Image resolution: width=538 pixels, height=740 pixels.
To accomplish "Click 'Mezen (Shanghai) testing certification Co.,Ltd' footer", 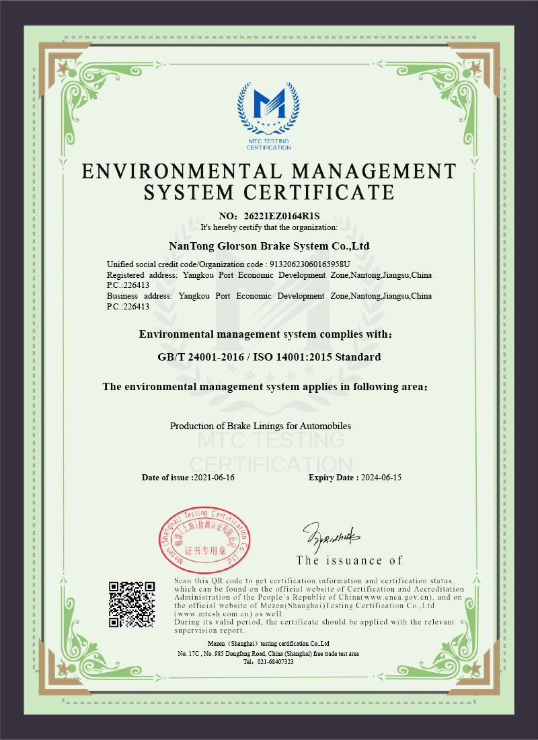I will [268, 644].
